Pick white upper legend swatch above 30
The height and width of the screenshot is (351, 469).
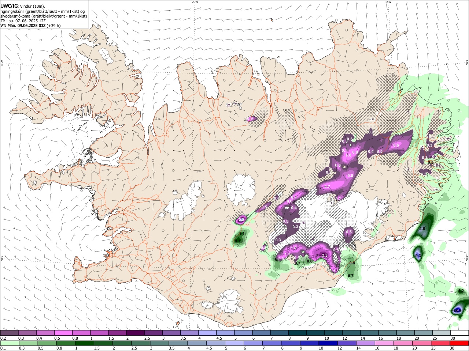coord(459,333)
